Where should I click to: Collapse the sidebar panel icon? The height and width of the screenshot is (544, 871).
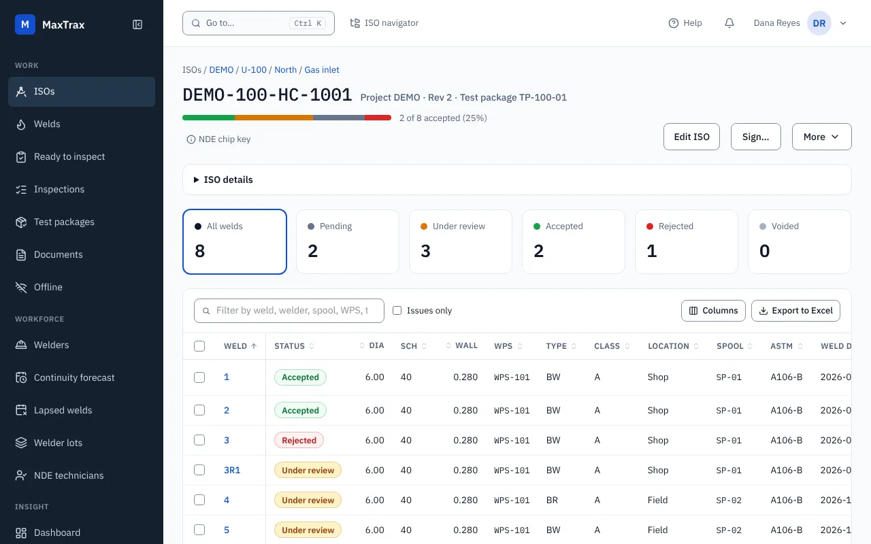point(137,24)
